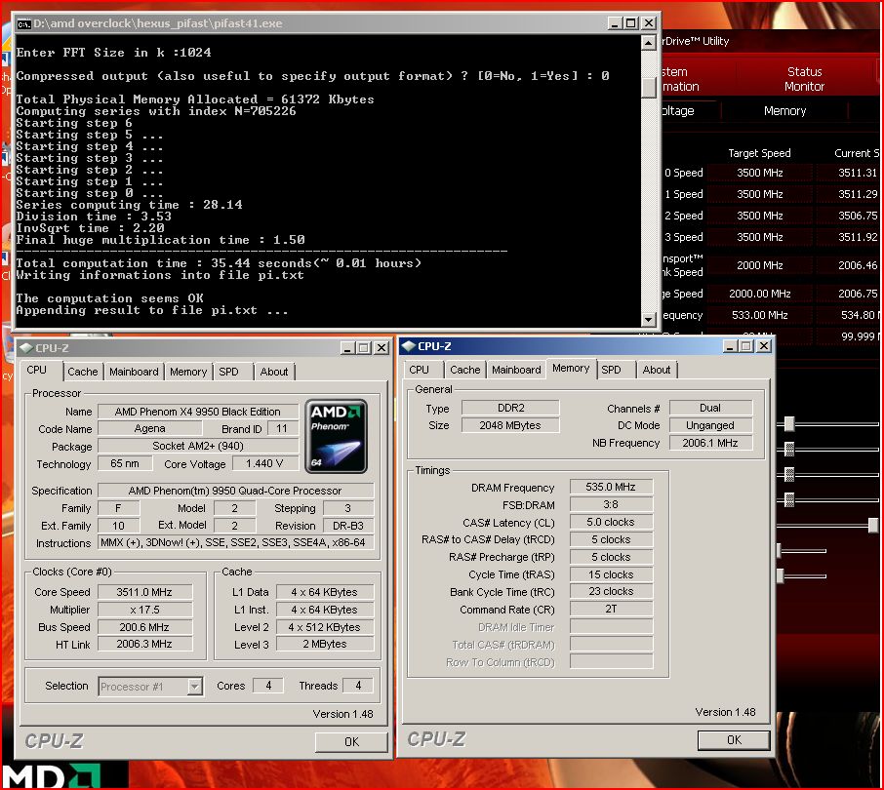Click the Package value Socket AM2+ (940)
The height and width of the screenshot is (790, 884).
(x=198, y=446)
